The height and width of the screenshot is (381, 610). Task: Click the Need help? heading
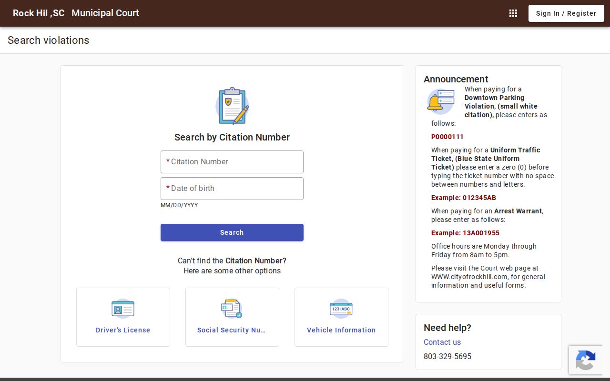point(447,328)
